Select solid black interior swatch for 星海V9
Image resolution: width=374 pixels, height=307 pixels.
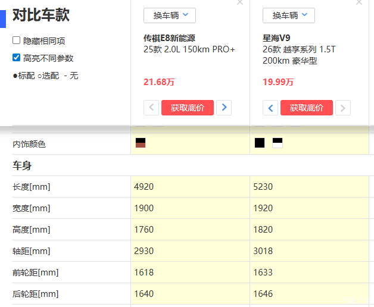pos(260,143)
